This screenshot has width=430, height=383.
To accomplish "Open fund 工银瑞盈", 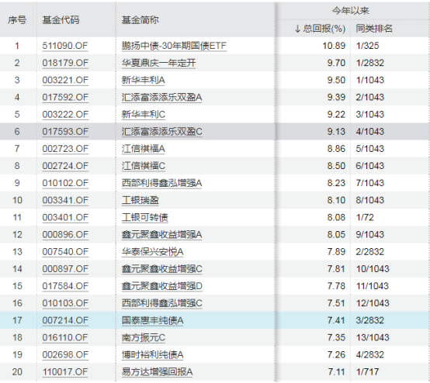I will point(140,200).
